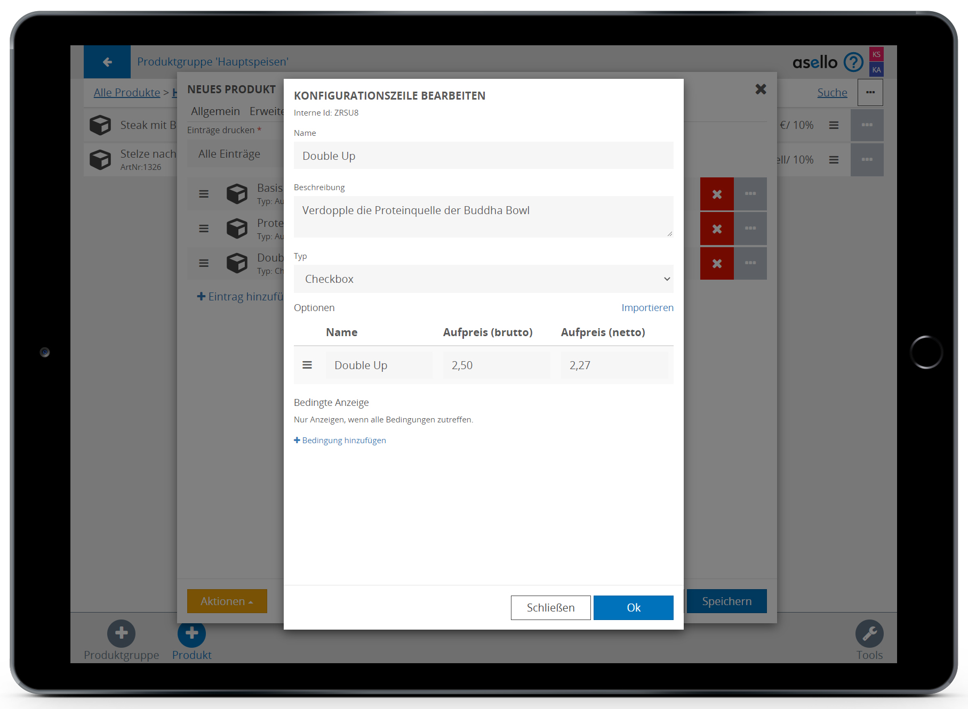Open the Alle Einträge print selector
This screenshot has height=709, width=968.
point(235,154)
